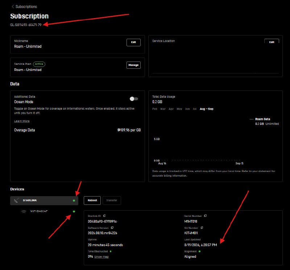Screen dimensions: 290x270
Task: Click the serial number M1HT010
Action: coord(191,222)
